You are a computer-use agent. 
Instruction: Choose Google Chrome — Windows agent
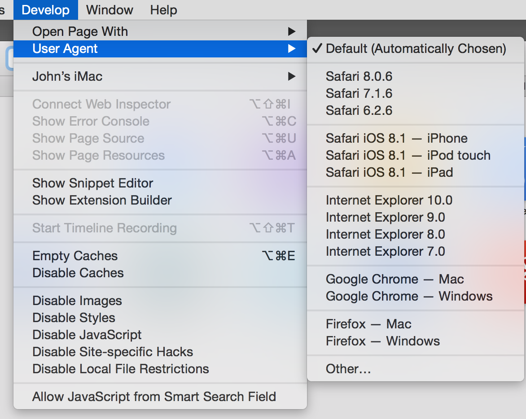coord(416,297)
